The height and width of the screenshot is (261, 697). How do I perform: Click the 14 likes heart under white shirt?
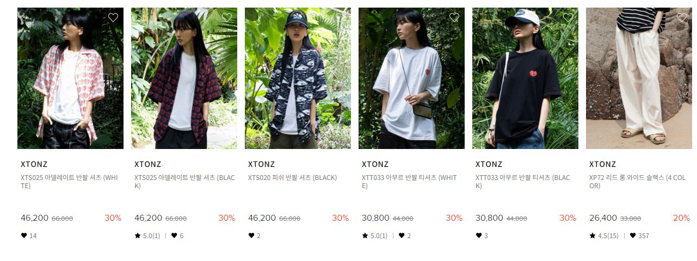pos(29,235)
